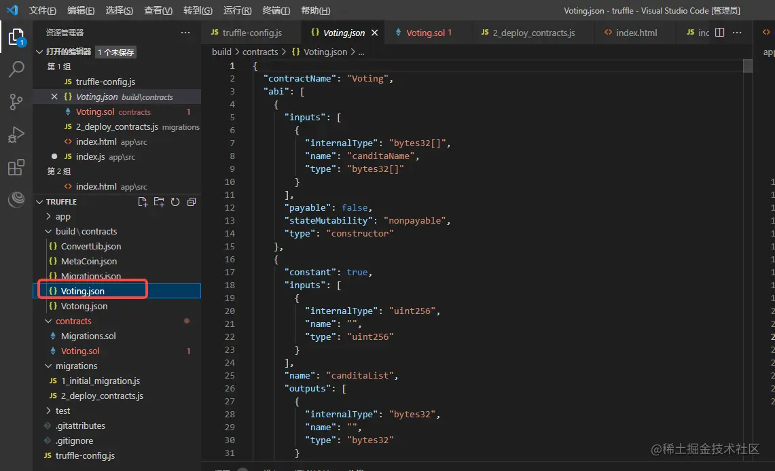This screenshot has width=775, height=471.
Task: Open the Source Control view icon
Action: 16,102
